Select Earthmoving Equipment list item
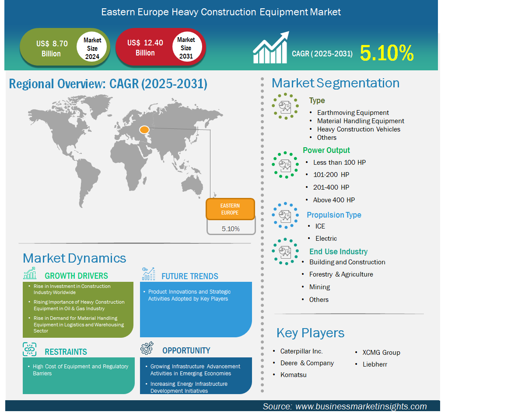518x419 pixels. pos(353,112)
